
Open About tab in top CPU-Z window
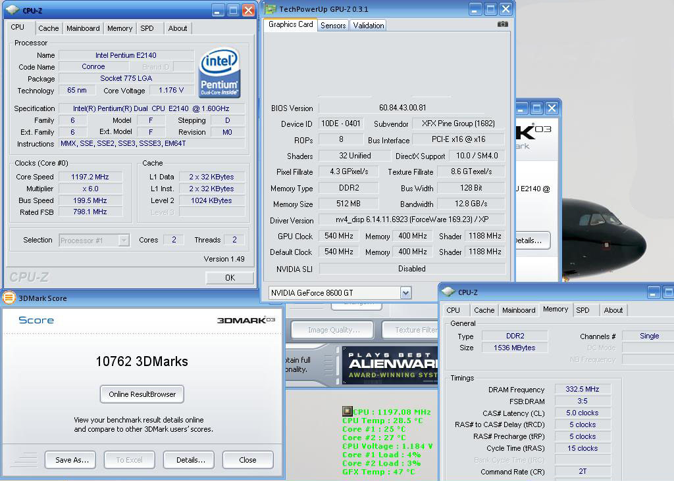(x=178, y=28)
